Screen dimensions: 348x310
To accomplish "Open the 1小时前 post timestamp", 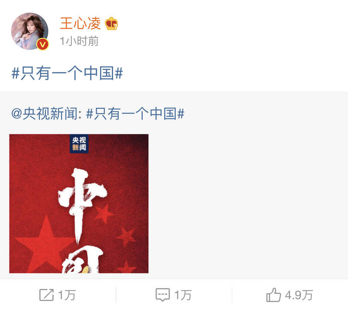I will tap(79, 41).
